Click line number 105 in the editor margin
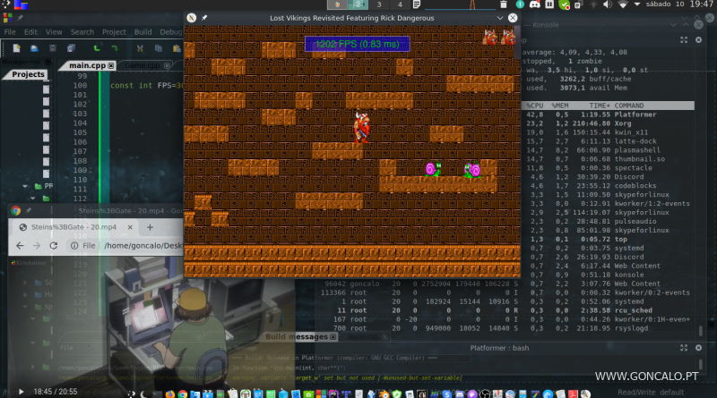 (80, 132)
